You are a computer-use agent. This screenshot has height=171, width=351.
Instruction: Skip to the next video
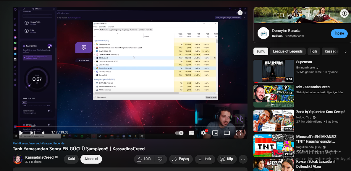(x=33, y=133)
